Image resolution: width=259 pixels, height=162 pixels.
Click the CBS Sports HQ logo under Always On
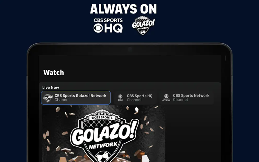pos(108,26)
